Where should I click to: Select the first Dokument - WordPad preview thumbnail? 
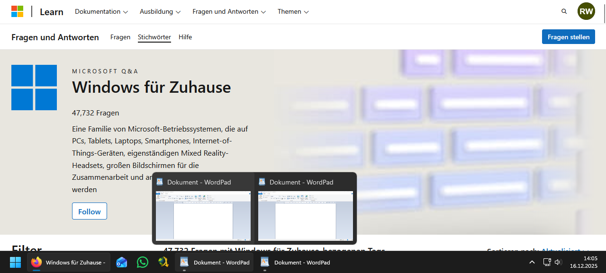click(203, 216)
